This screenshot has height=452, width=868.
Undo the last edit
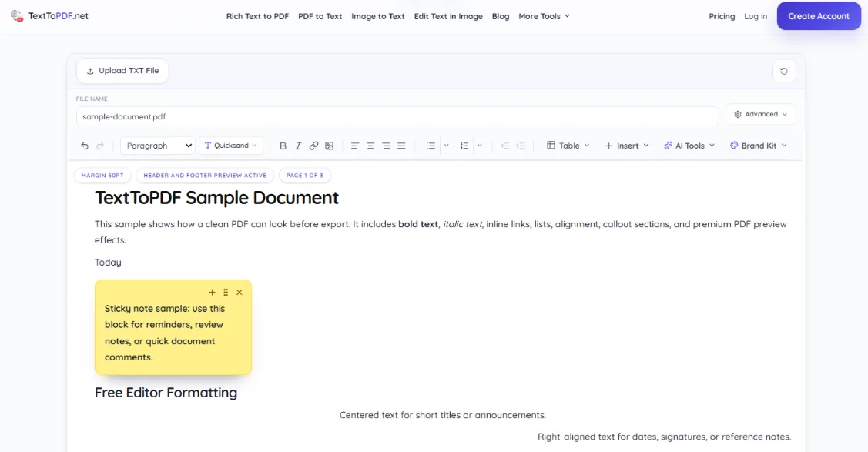pos(85,146)
